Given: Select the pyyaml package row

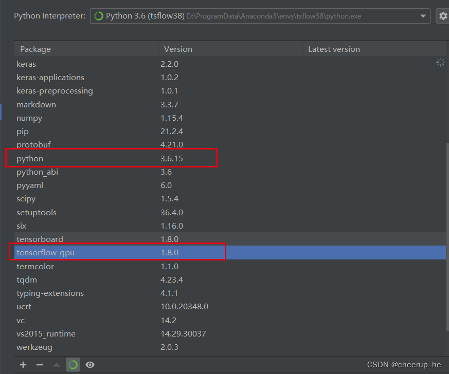Looking at the screenshot, I should pyautogui.click(x=230, y=185).
